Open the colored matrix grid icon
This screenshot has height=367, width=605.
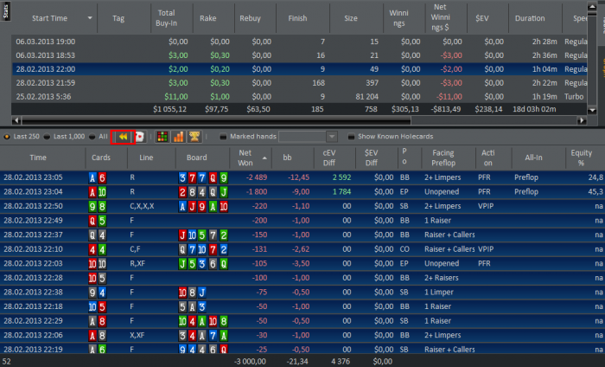(x=162, y=137)
